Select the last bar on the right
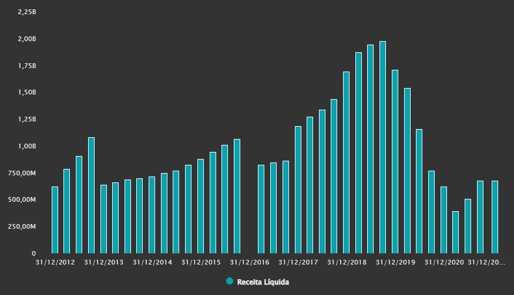The width and height of the screenshot is (514, 295). (495, 217)
